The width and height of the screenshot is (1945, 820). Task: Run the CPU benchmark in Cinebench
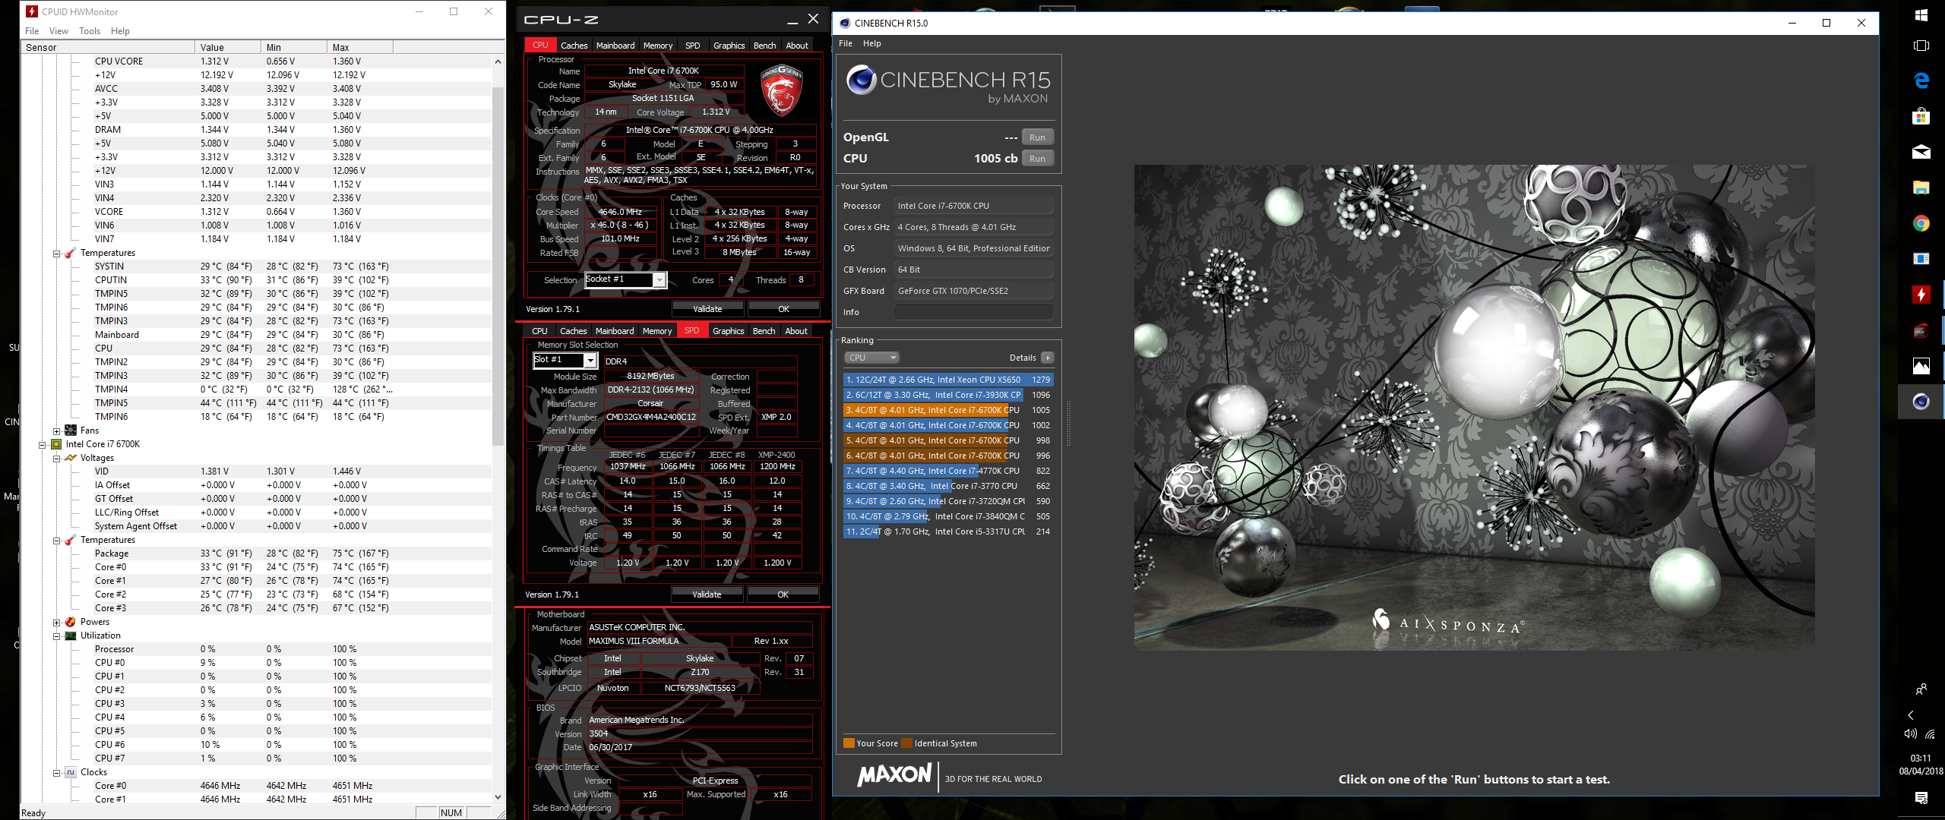[x=1037, y=159]
